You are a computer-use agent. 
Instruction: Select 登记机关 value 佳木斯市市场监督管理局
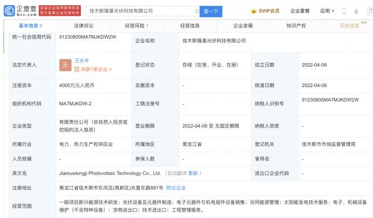328,144
